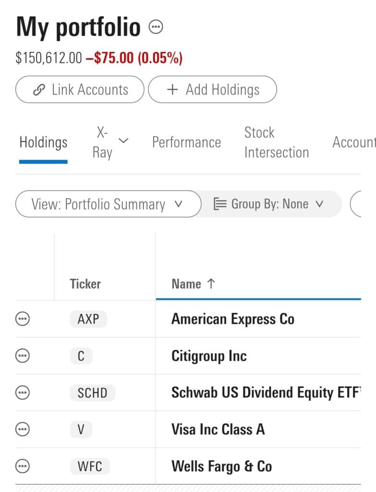The width and height of the screenshot is (376, 492).
Task: Open the SCHD row options icon
Action: coord(23,393)
